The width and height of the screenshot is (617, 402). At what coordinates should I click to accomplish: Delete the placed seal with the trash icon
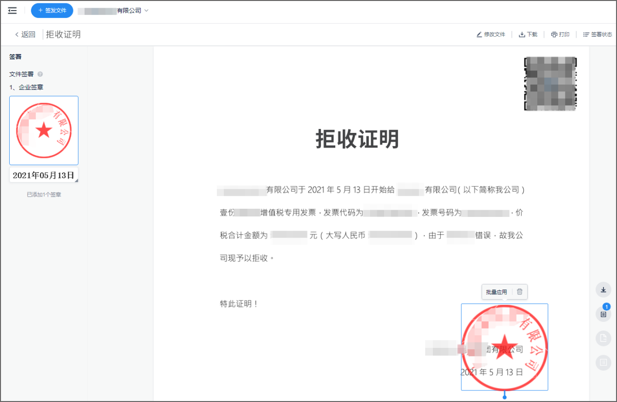519,292
